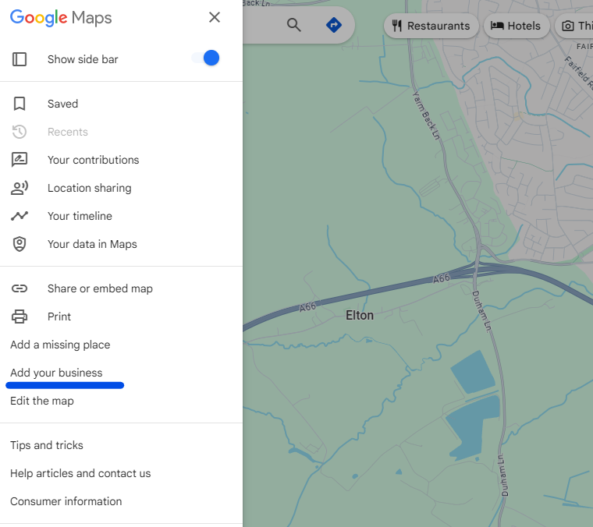
Task: Filter map by Hotels chip
Action: point(517,26)
